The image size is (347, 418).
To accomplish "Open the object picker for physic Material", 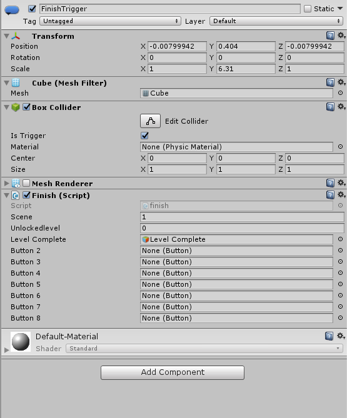I will click(x=340, y=147).
